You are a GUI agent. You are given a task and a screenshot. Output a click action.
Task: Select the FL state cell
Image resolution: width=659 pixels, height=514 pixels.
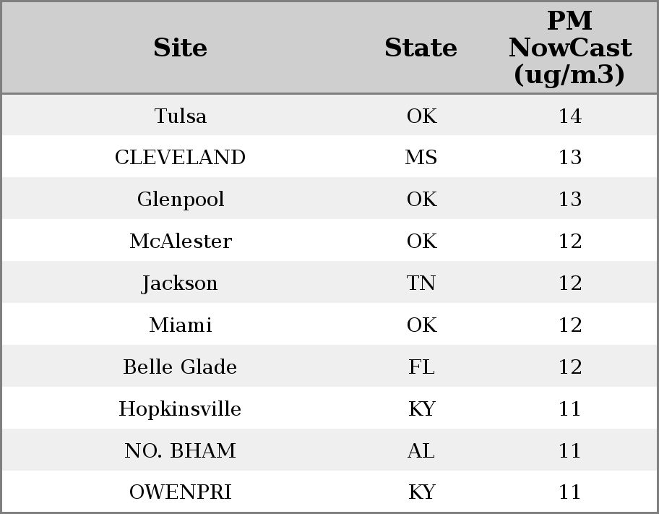421,367
